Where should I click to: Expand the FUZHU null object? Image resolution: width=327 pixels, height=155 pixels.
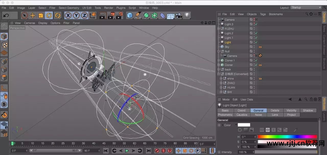(x=219, y=29)
